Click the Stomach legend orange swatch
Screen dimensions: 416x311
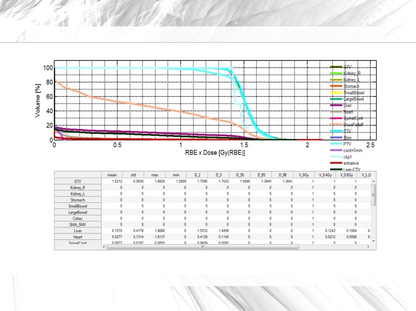(336, 86)
